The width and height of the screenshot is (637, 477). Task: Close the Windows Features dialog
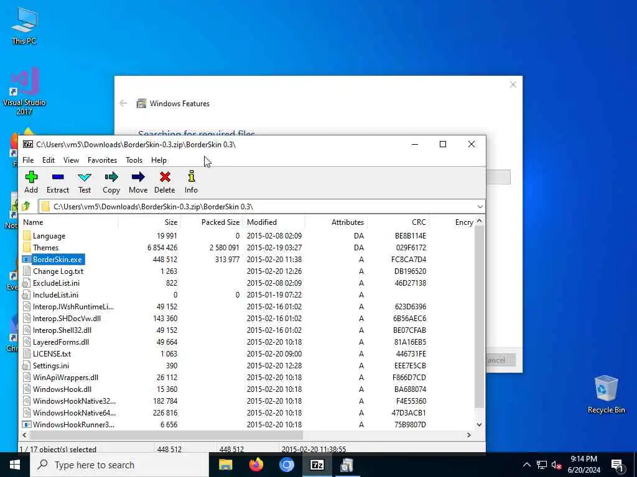513,84
